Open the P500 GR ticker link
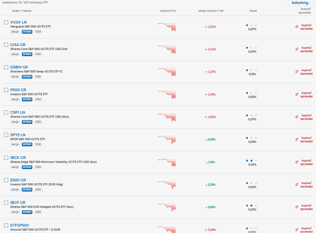Image resolution: width=316 pixels, height=233 pixels. (18, 90)
